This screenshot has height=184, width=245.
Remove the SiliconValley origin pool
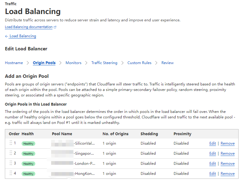(227, 143)
